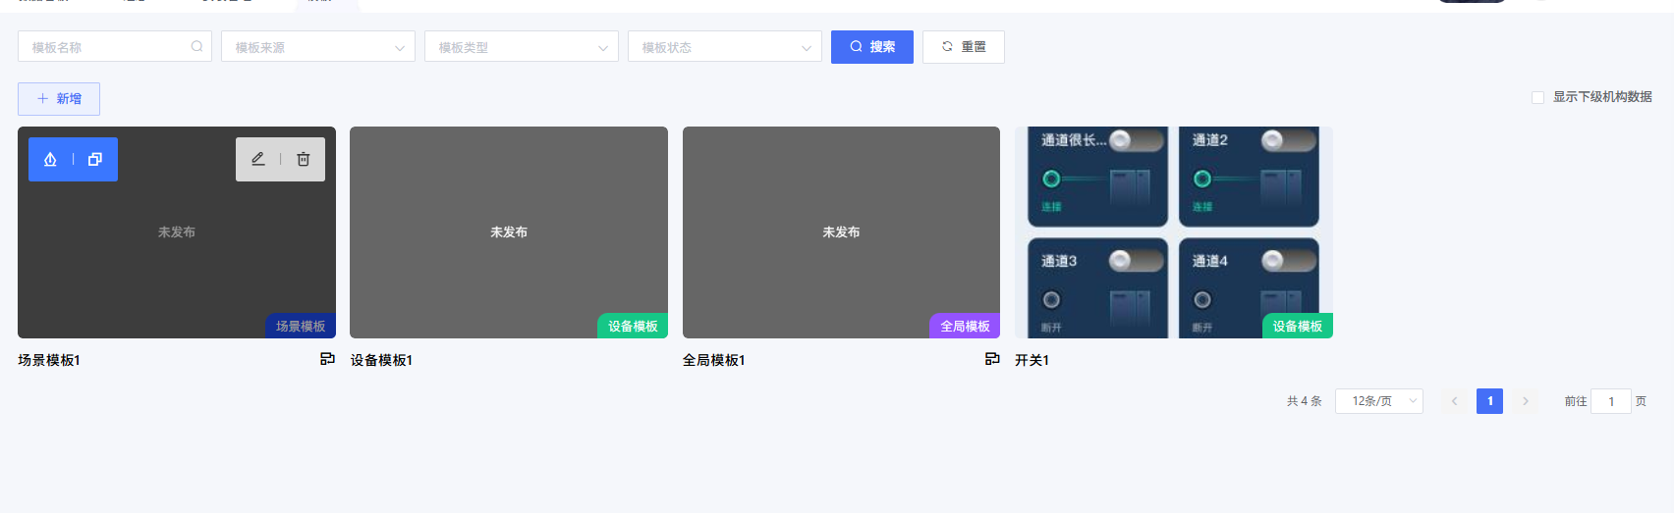
Task: Click the copy icon on 场景模板1 card
Action: pos(95,159)
